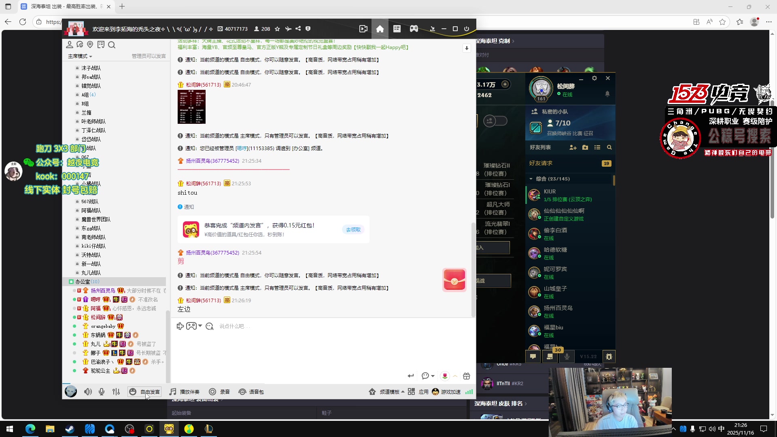777x437 pixels.
Task: Click the share channel icon
Action: [298, 29]
